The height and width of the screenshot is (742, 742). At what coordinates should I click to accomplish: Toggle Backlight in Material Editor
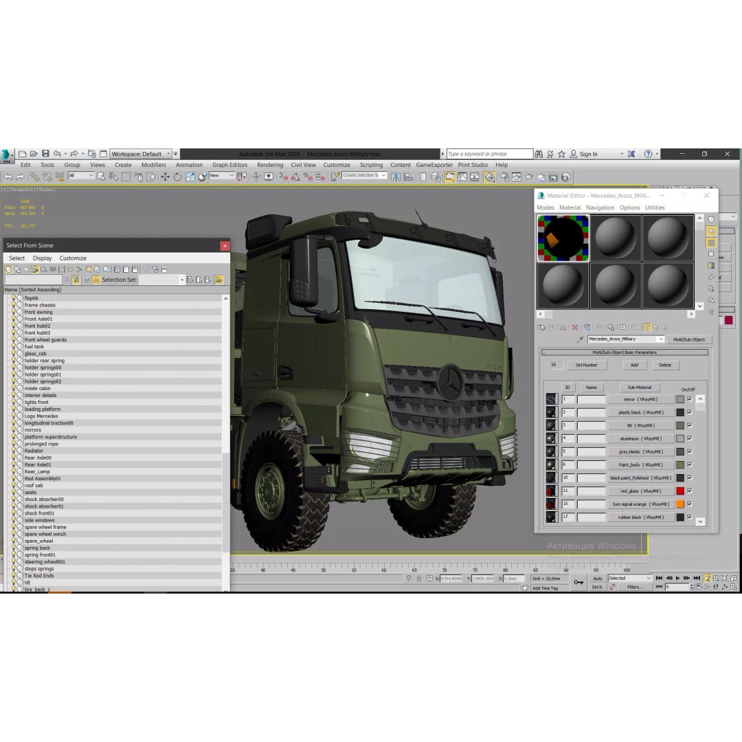point(711,231)
